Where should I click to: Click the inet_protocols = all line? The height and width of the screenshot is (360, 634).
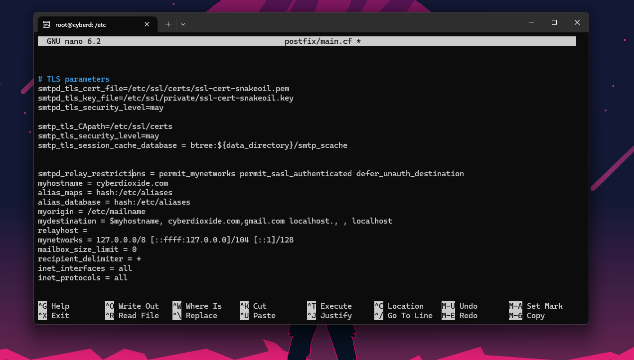[83, 278]
